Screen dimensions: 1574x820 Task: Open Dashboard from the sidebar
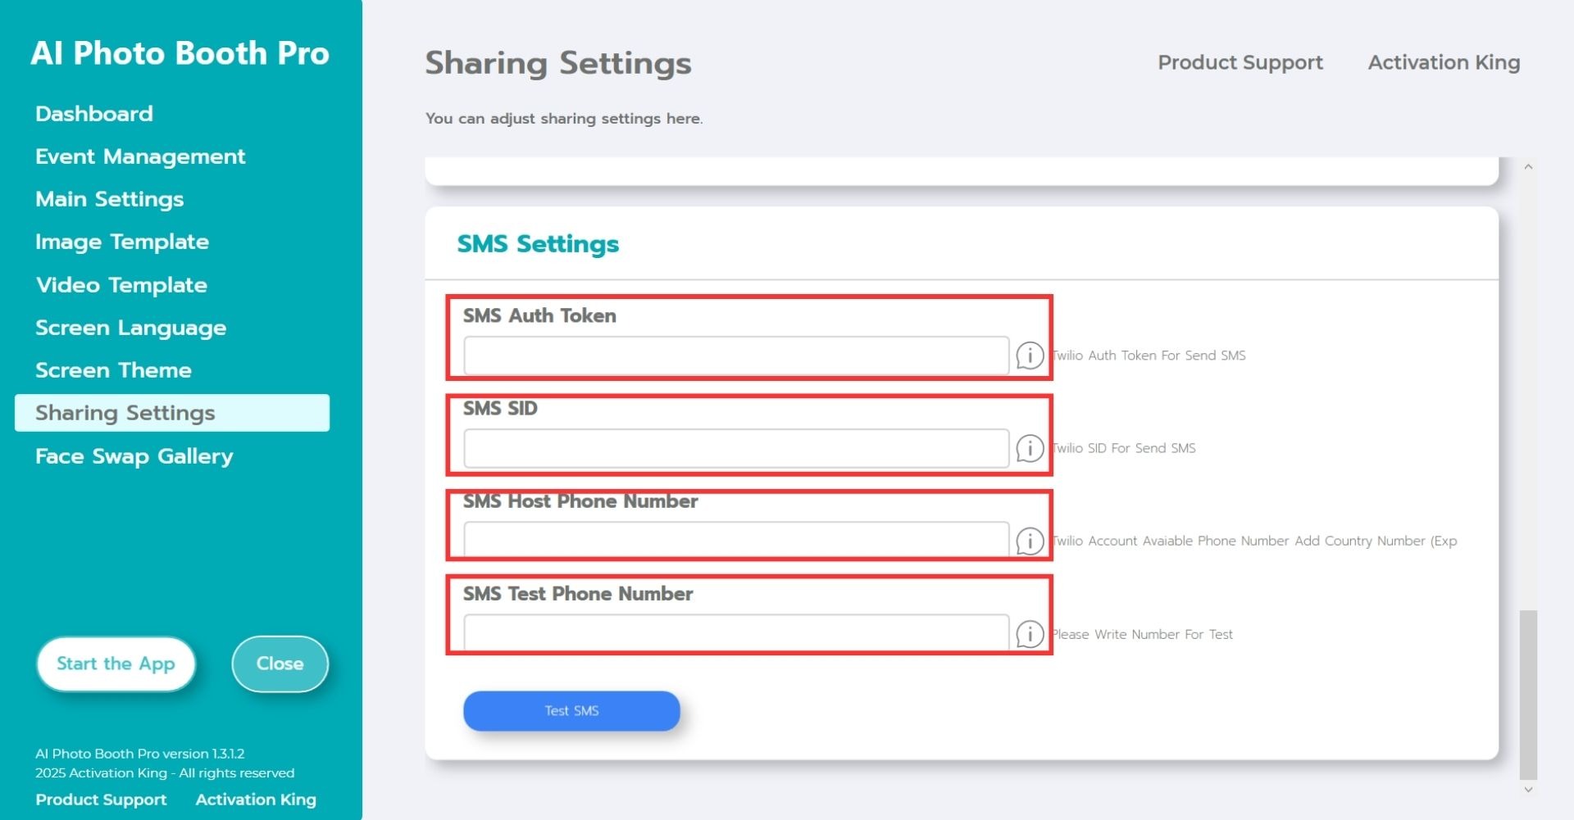94,114
